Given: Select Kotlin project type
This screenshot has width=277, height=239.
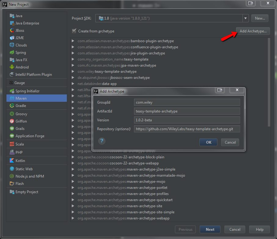Looking at the screenshot, I should click(37, 161).
